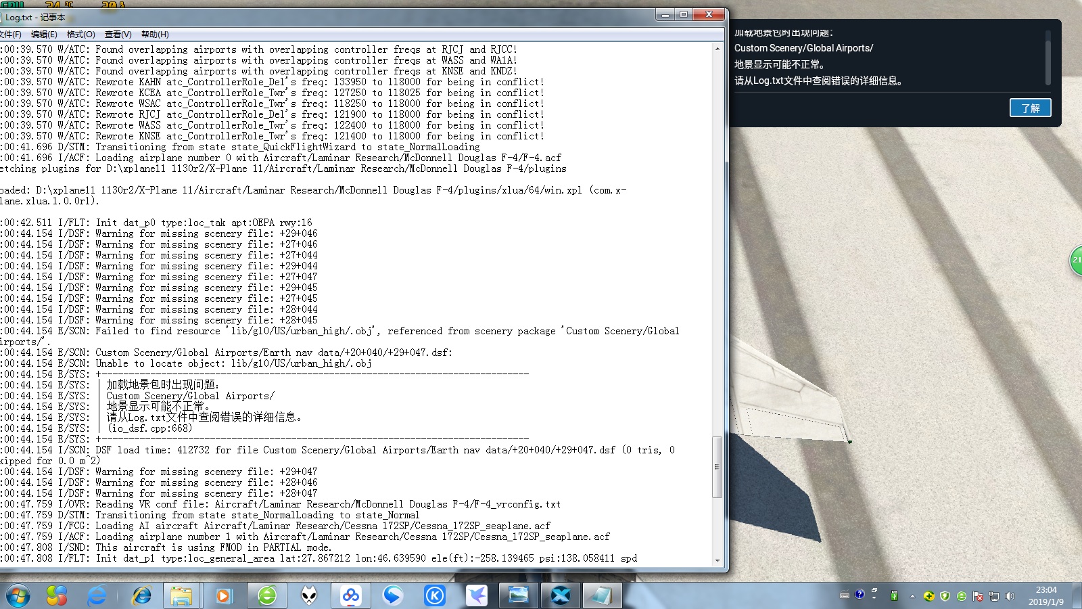Open the blue bird chat taskbar icon
Viewport: 1082px width, 609px height.
coord(393,595)
